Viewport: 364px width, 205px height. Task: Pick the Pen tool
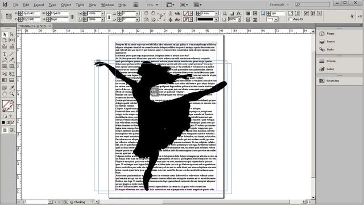5,60
